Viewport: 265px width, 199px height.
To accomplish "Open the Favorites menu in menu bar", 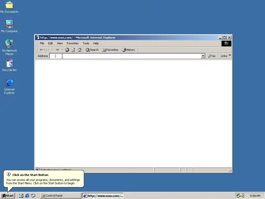I will [x=73, y=43].
